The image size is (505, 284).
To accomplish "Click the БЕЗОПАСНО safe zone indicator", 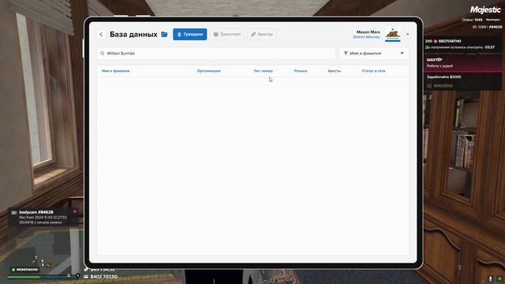I will (x=24, y=270).
